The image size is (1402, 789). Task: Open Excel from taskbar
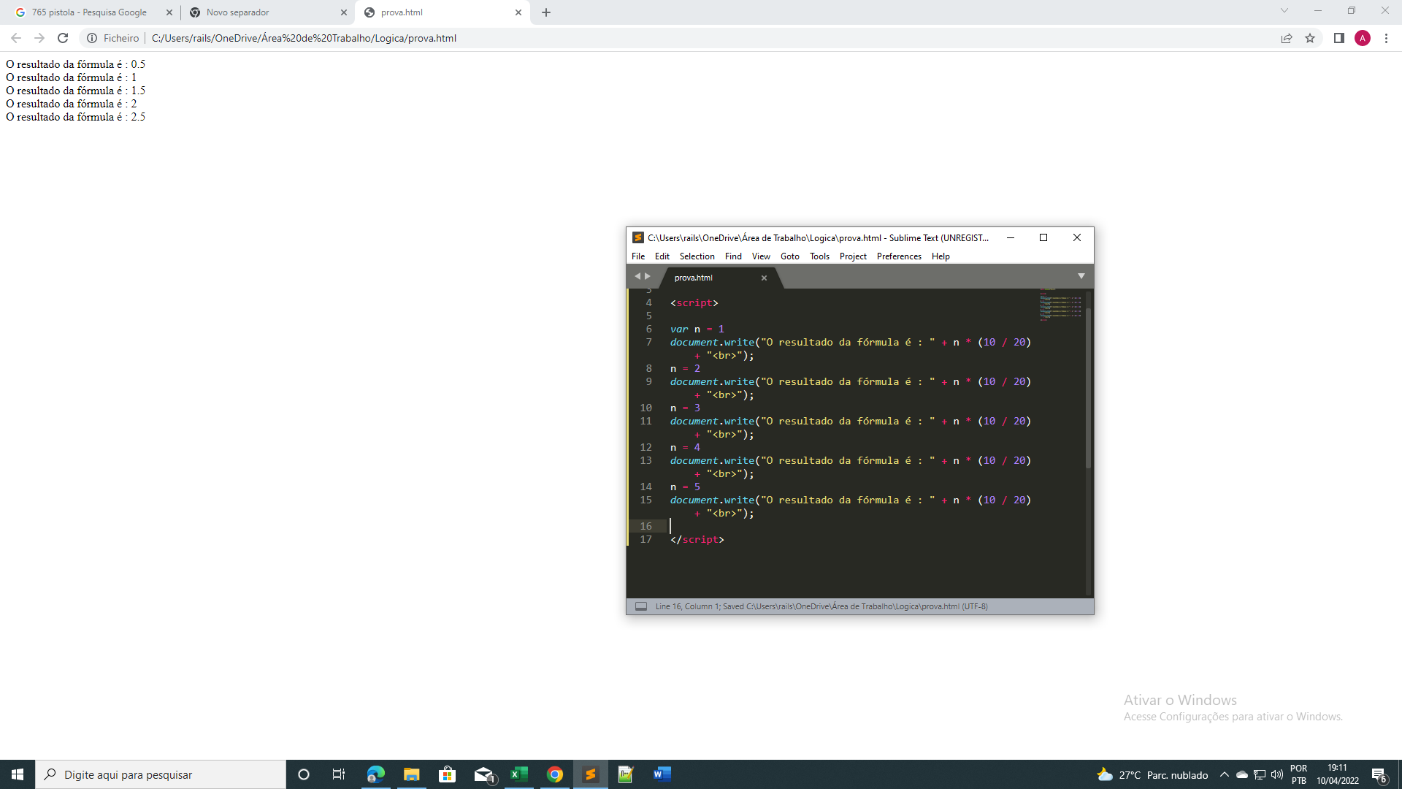tap(519, 774)
